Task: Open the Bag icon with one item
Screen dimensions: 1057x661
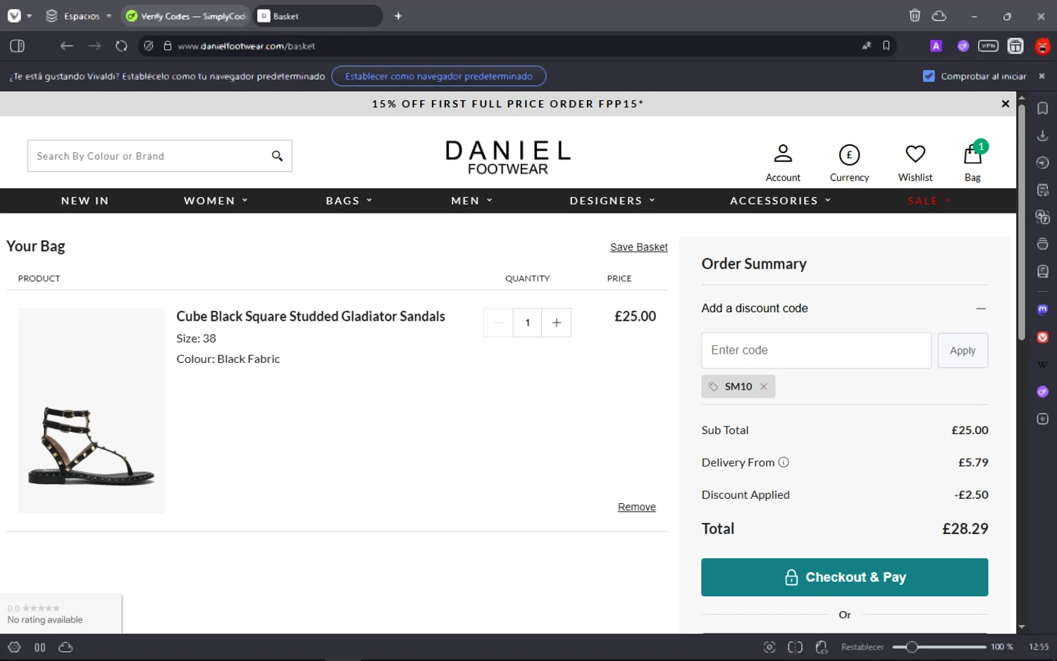Action: 973,161
